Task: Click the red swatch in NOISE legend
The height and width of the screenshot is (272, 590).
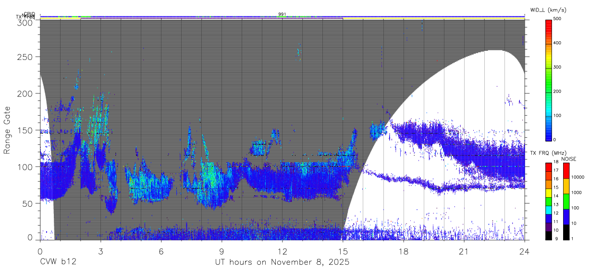Action: coord(566,171)
